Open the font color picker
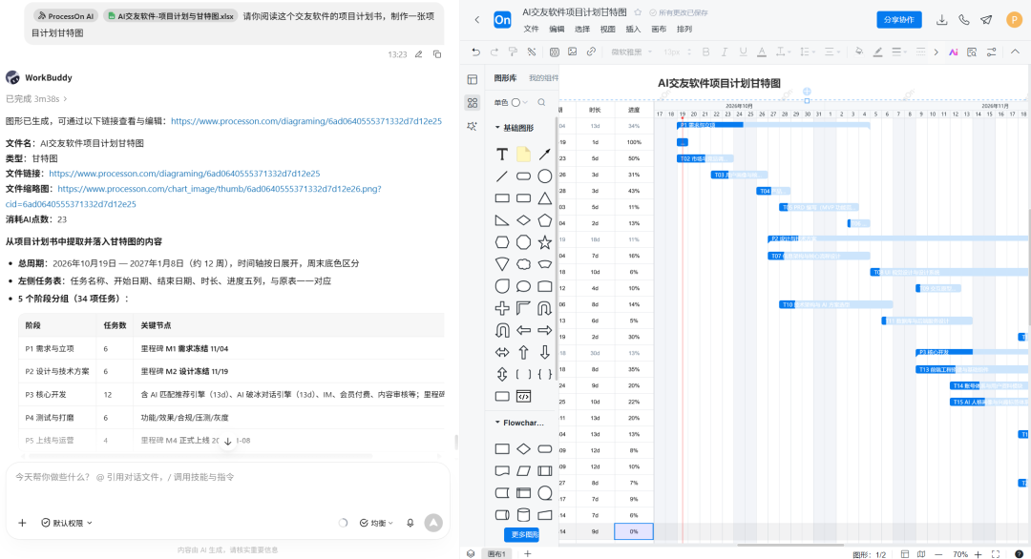The height and width of the screenshot is (559, 1031). [762, 52]
